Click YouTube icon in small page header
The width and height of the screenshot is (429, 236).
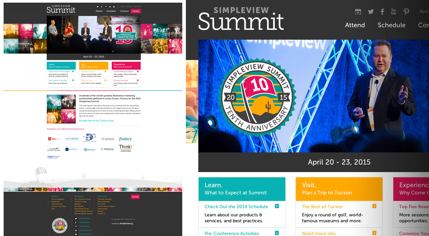[114, 7]
